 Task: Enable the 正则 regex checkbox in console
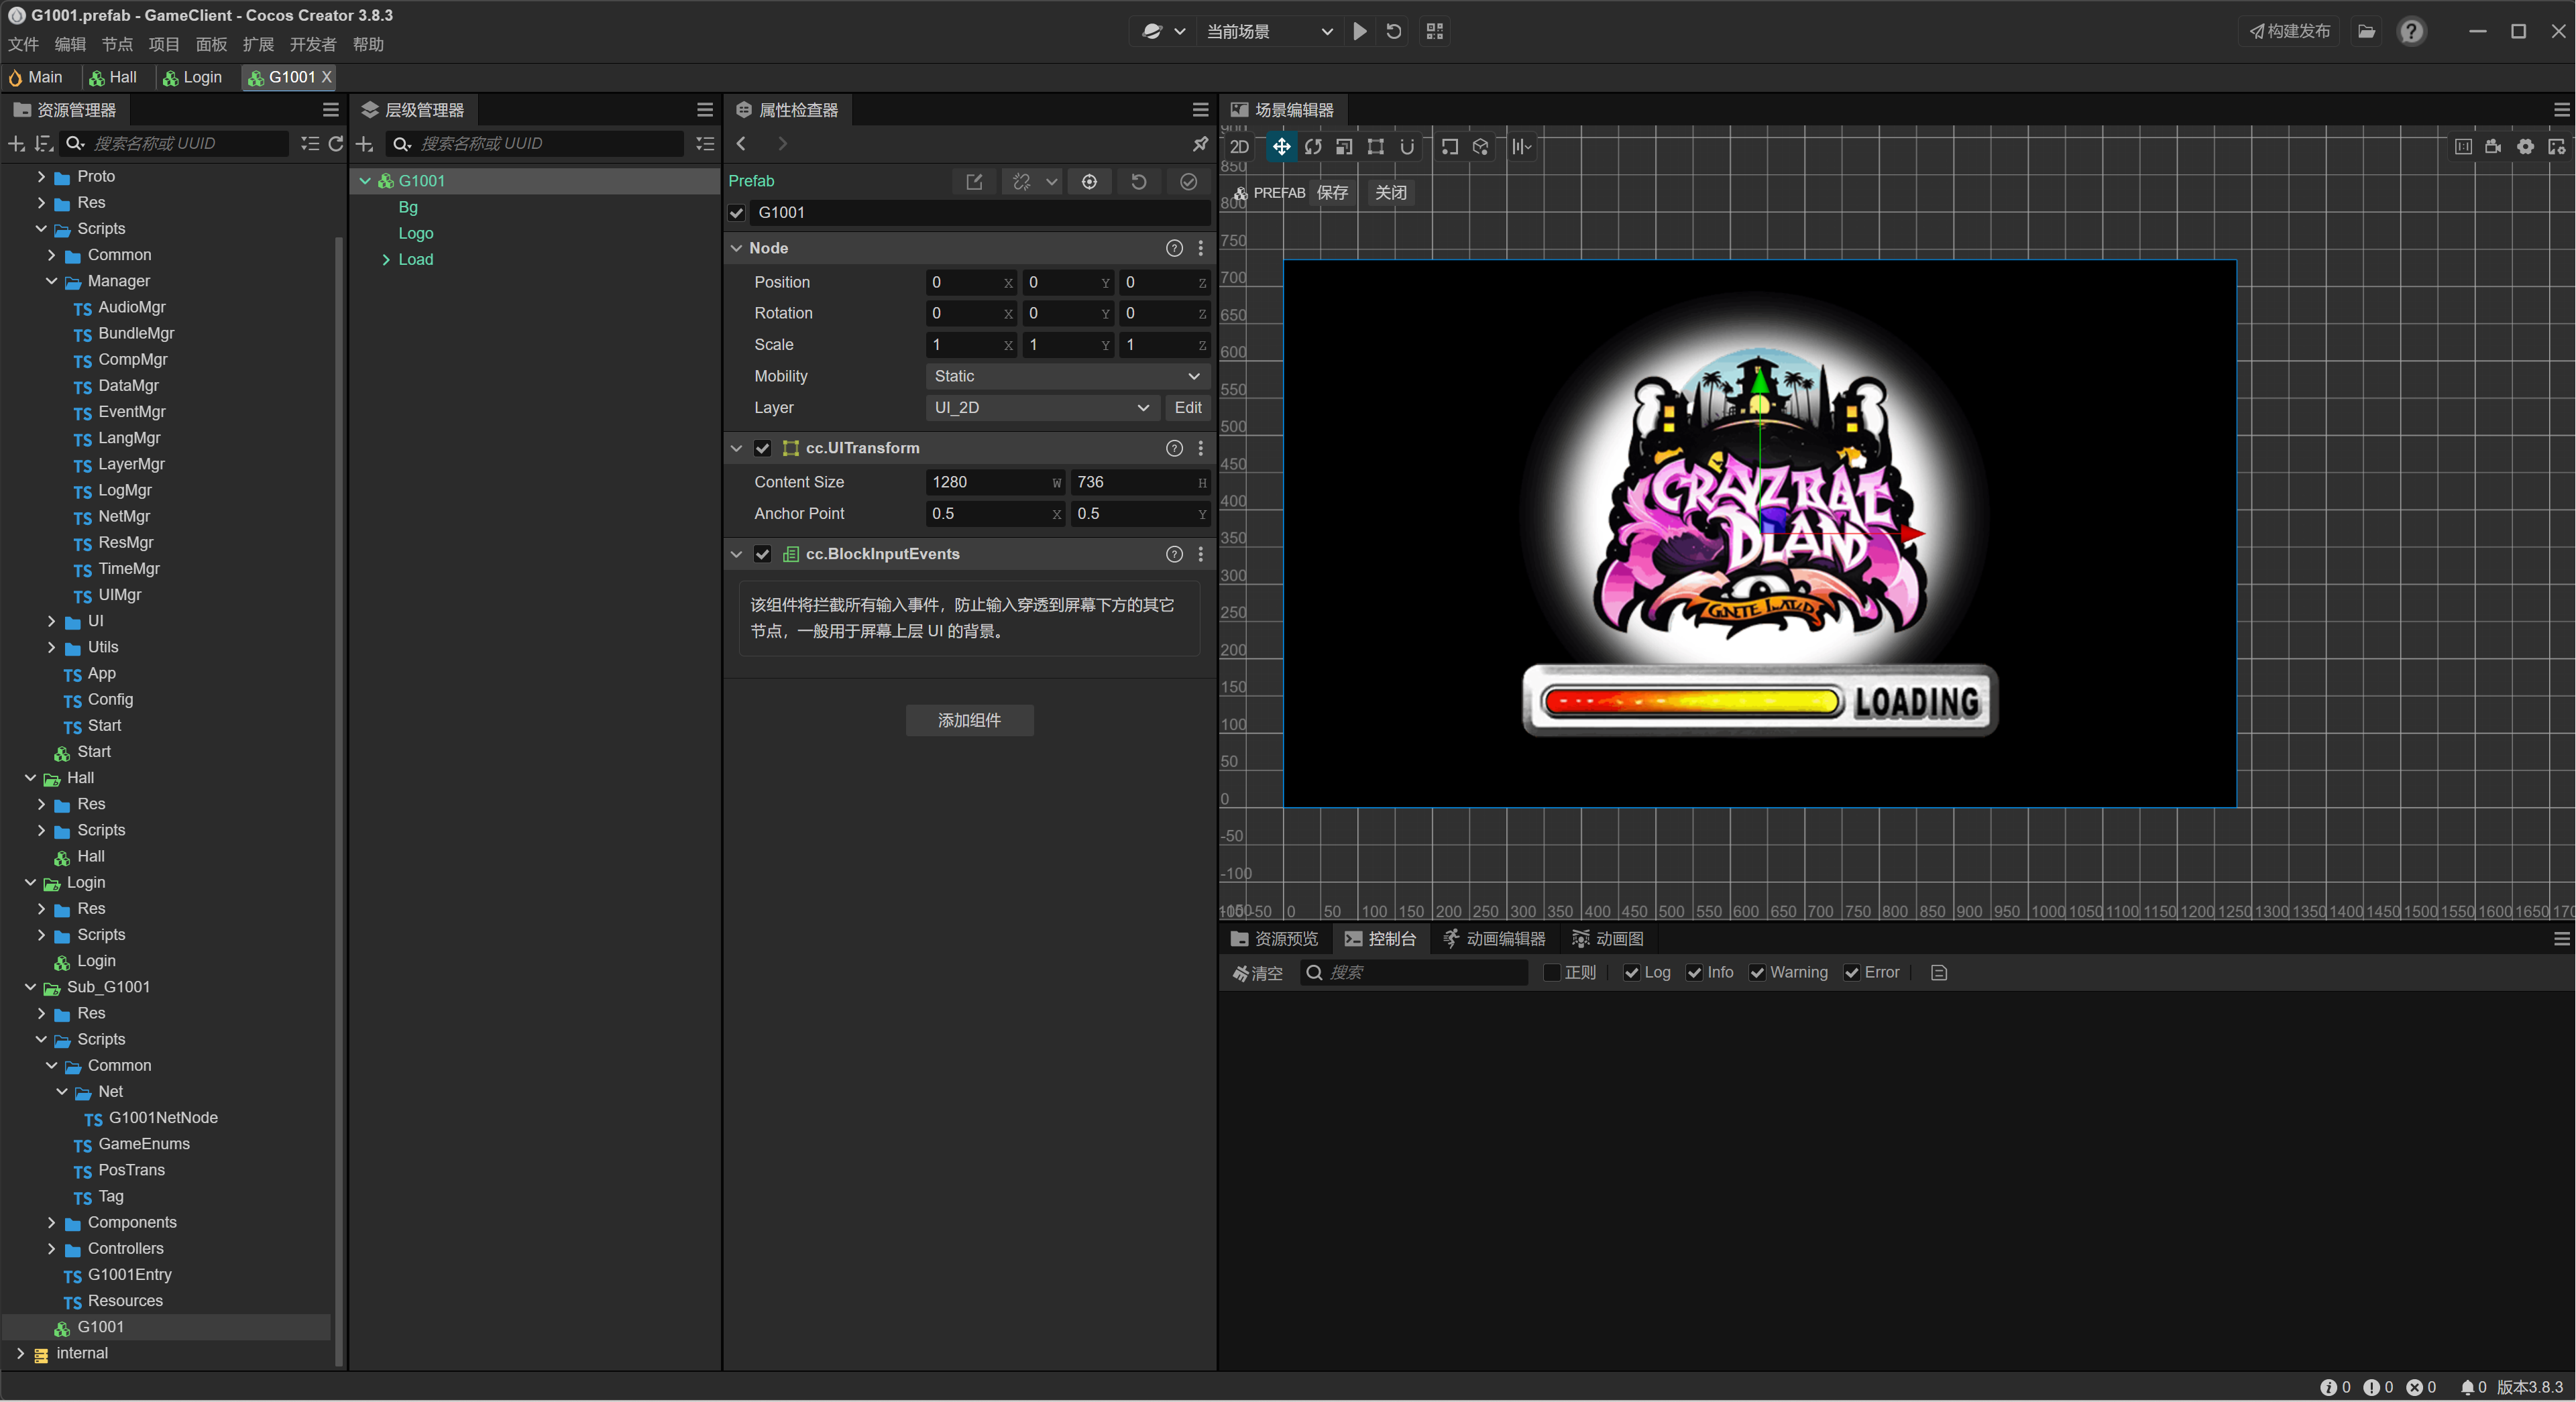[1552, 972]
